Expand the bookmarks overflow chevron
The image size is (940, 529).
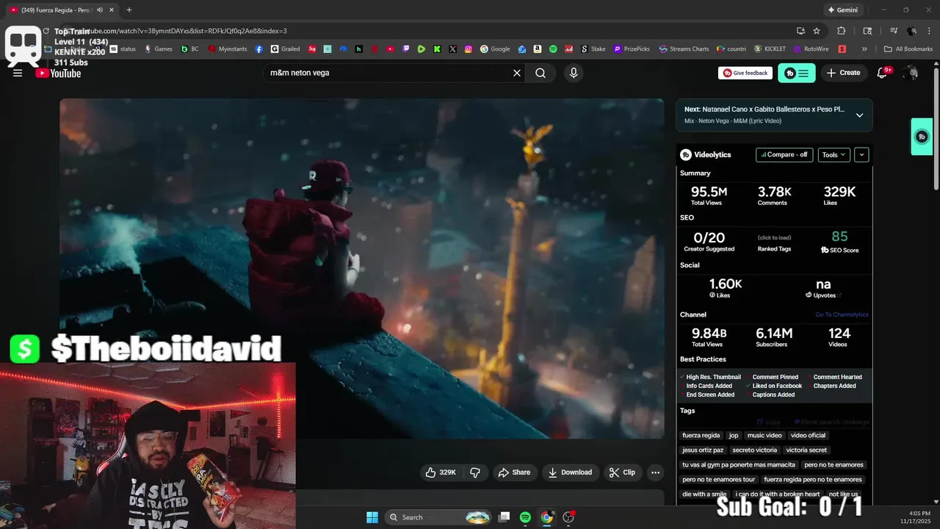pyautogui.click(x=864, y=49)
